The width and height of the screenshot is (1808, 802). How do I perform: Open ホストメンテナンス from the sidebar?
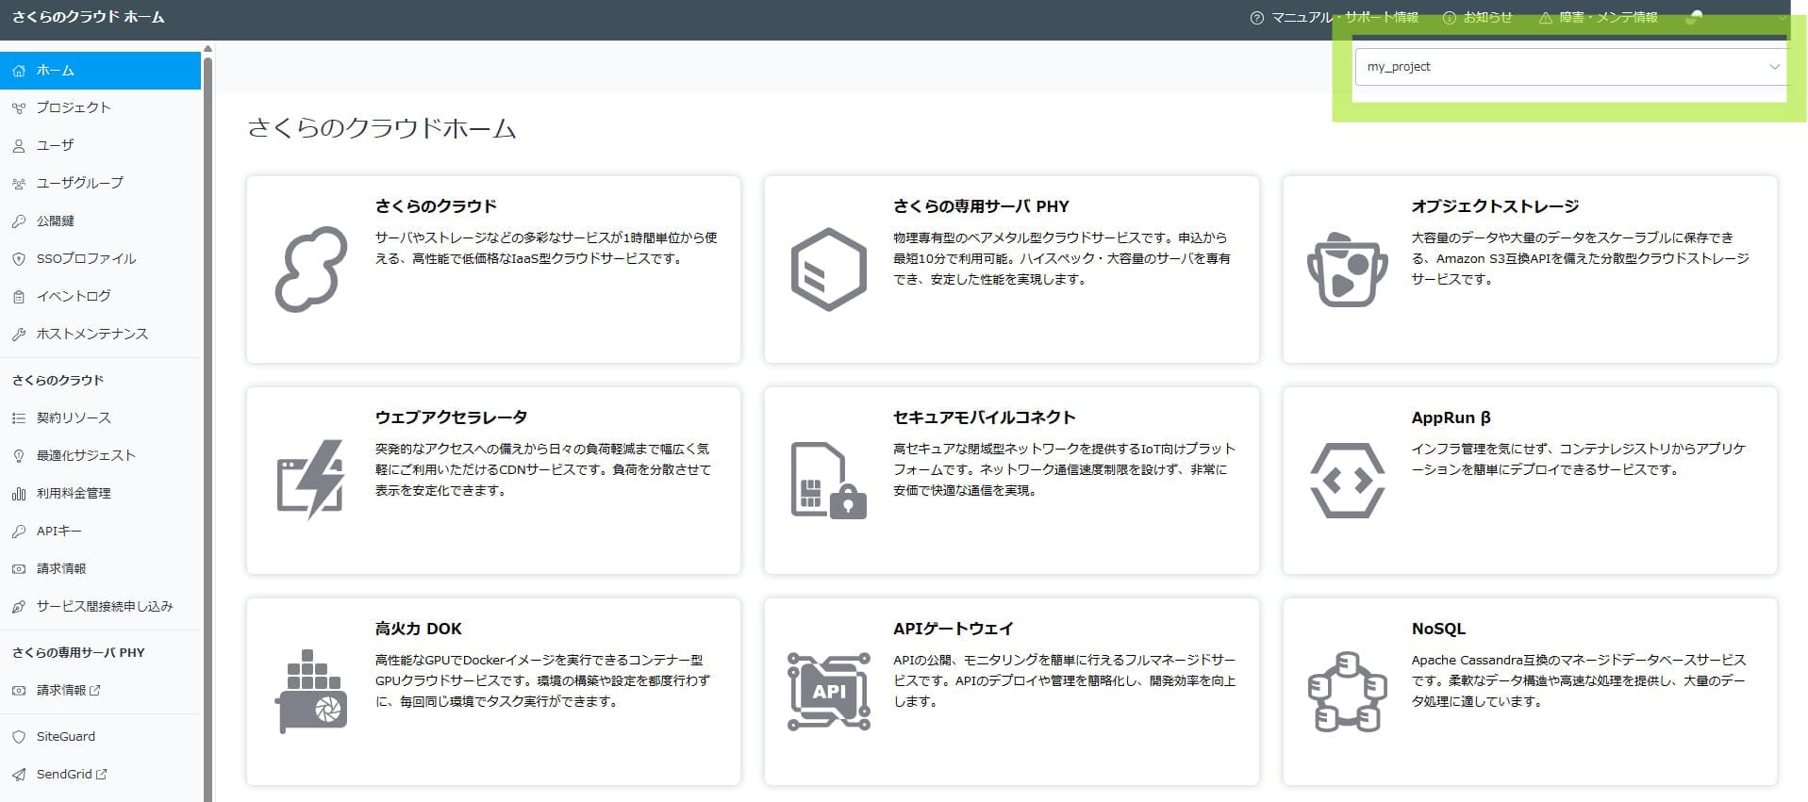(x=100, y=334)
